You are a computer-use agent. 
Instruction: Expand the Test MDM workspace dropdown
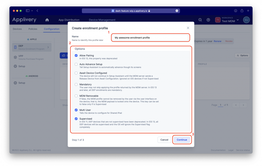click(238, 20)
